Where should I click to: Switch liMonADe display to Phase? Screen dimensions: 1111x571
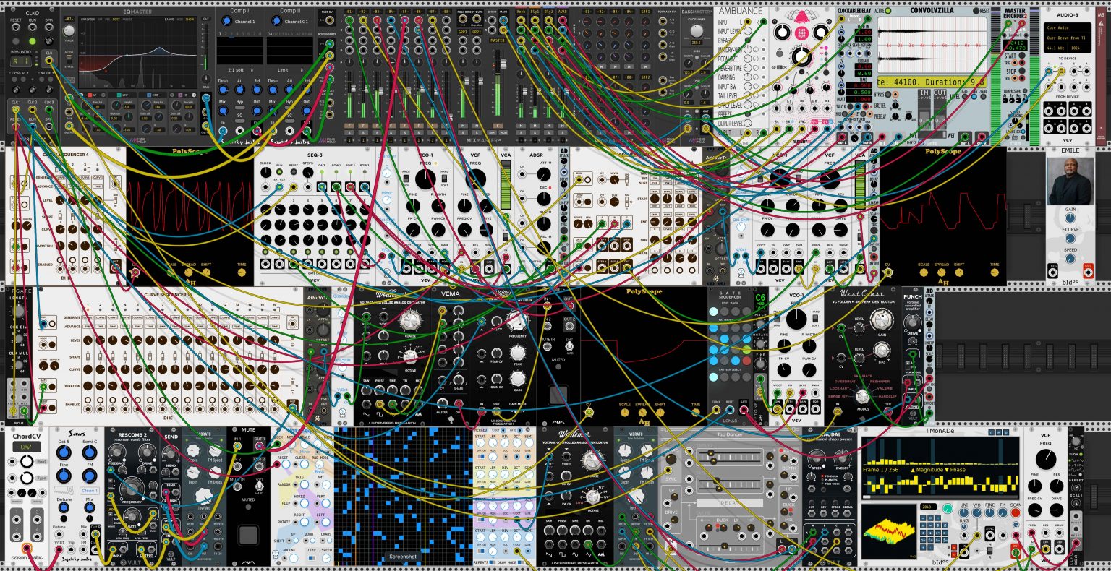tap(955, 470)
